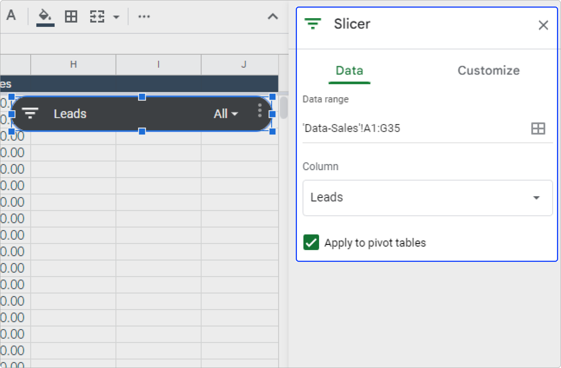Select column H header
This screenshot has width=561, height=368.
(73, 64)
